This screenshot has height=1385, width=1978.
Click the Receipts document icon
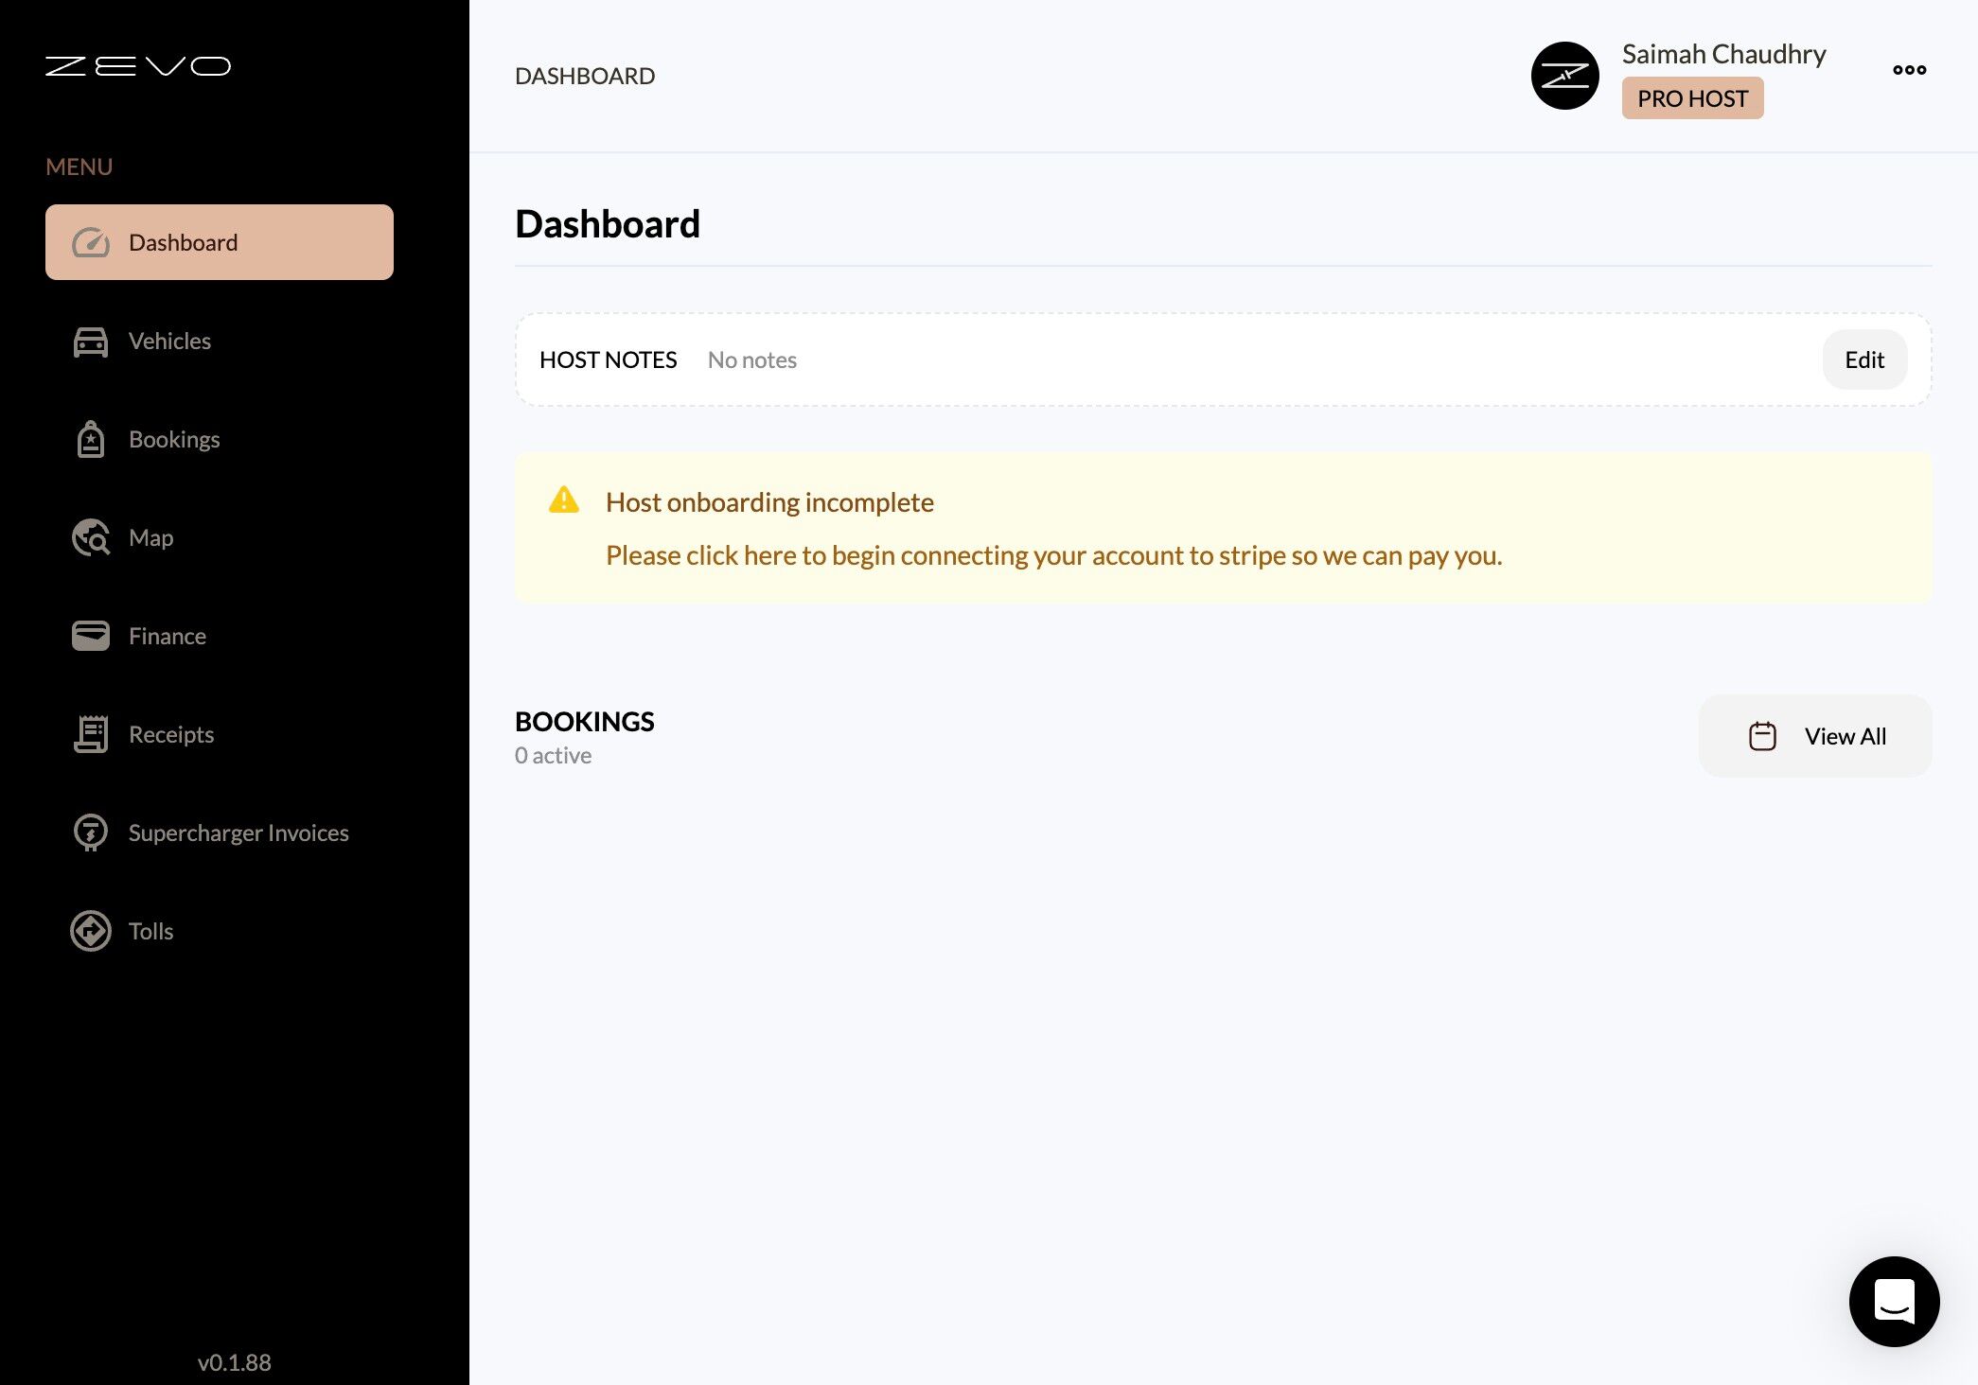coord(91,734)
